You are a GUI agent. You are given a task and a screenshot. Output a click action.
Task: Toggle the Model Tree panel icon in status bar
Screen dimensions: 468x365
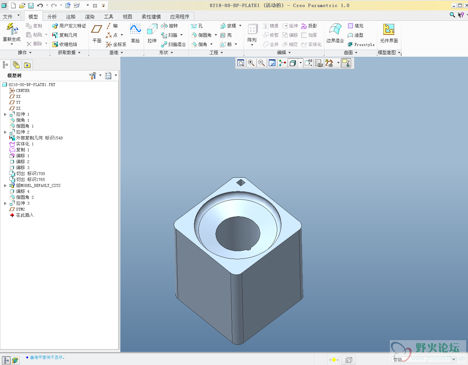tap(6, 360)
